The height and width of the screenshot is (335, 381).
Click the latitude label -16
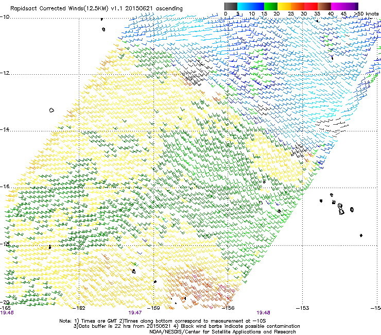[5, 187]
